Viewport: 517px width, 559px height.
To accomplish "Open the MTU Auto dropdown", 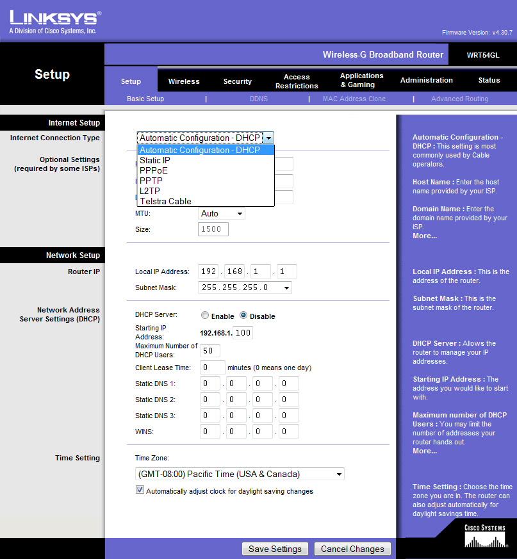I will (x=221, y=213).
